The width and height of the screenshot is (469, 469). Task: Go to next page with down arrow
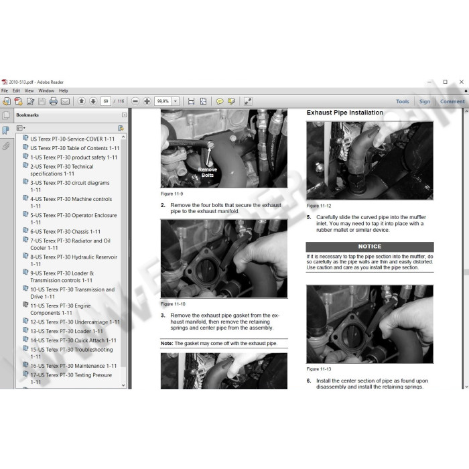pos(93,101)
